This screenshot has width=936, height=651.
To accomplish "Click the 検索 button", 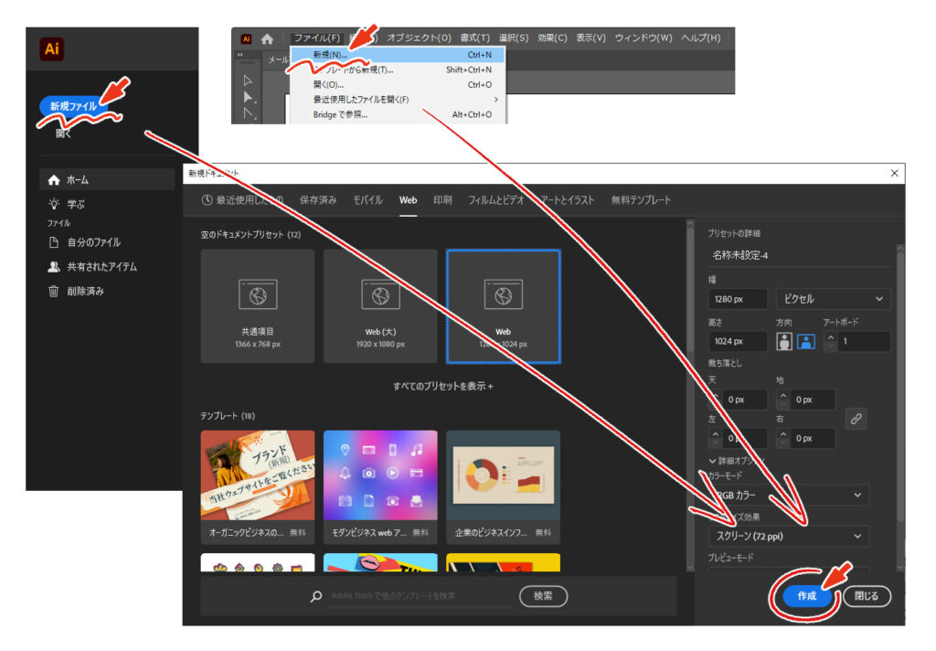I will pos(543,596).
